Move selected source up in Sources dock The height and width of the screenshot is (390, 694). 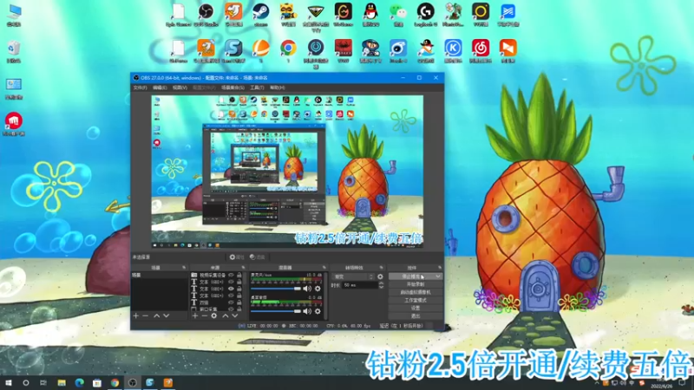tap(226, 315)
